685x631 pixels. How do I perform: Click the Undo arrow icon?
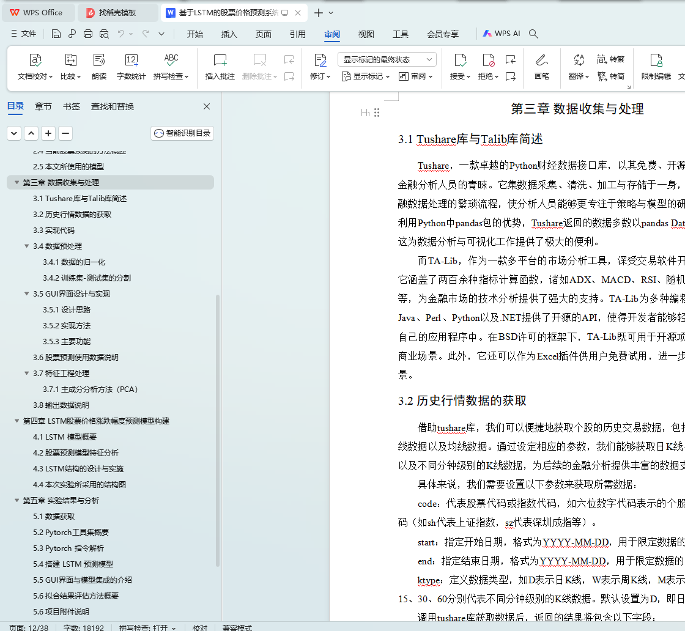121,34
